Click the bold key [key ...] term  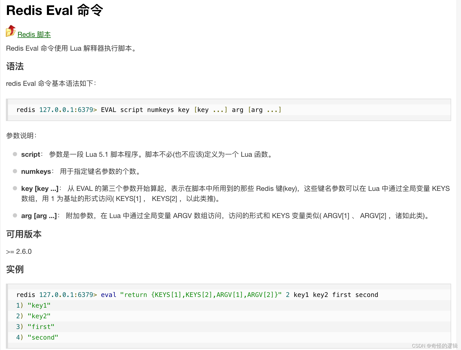tap(40, 188)
